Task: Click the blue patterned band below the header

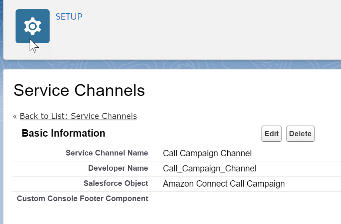Action: click(x=172, y=64)
